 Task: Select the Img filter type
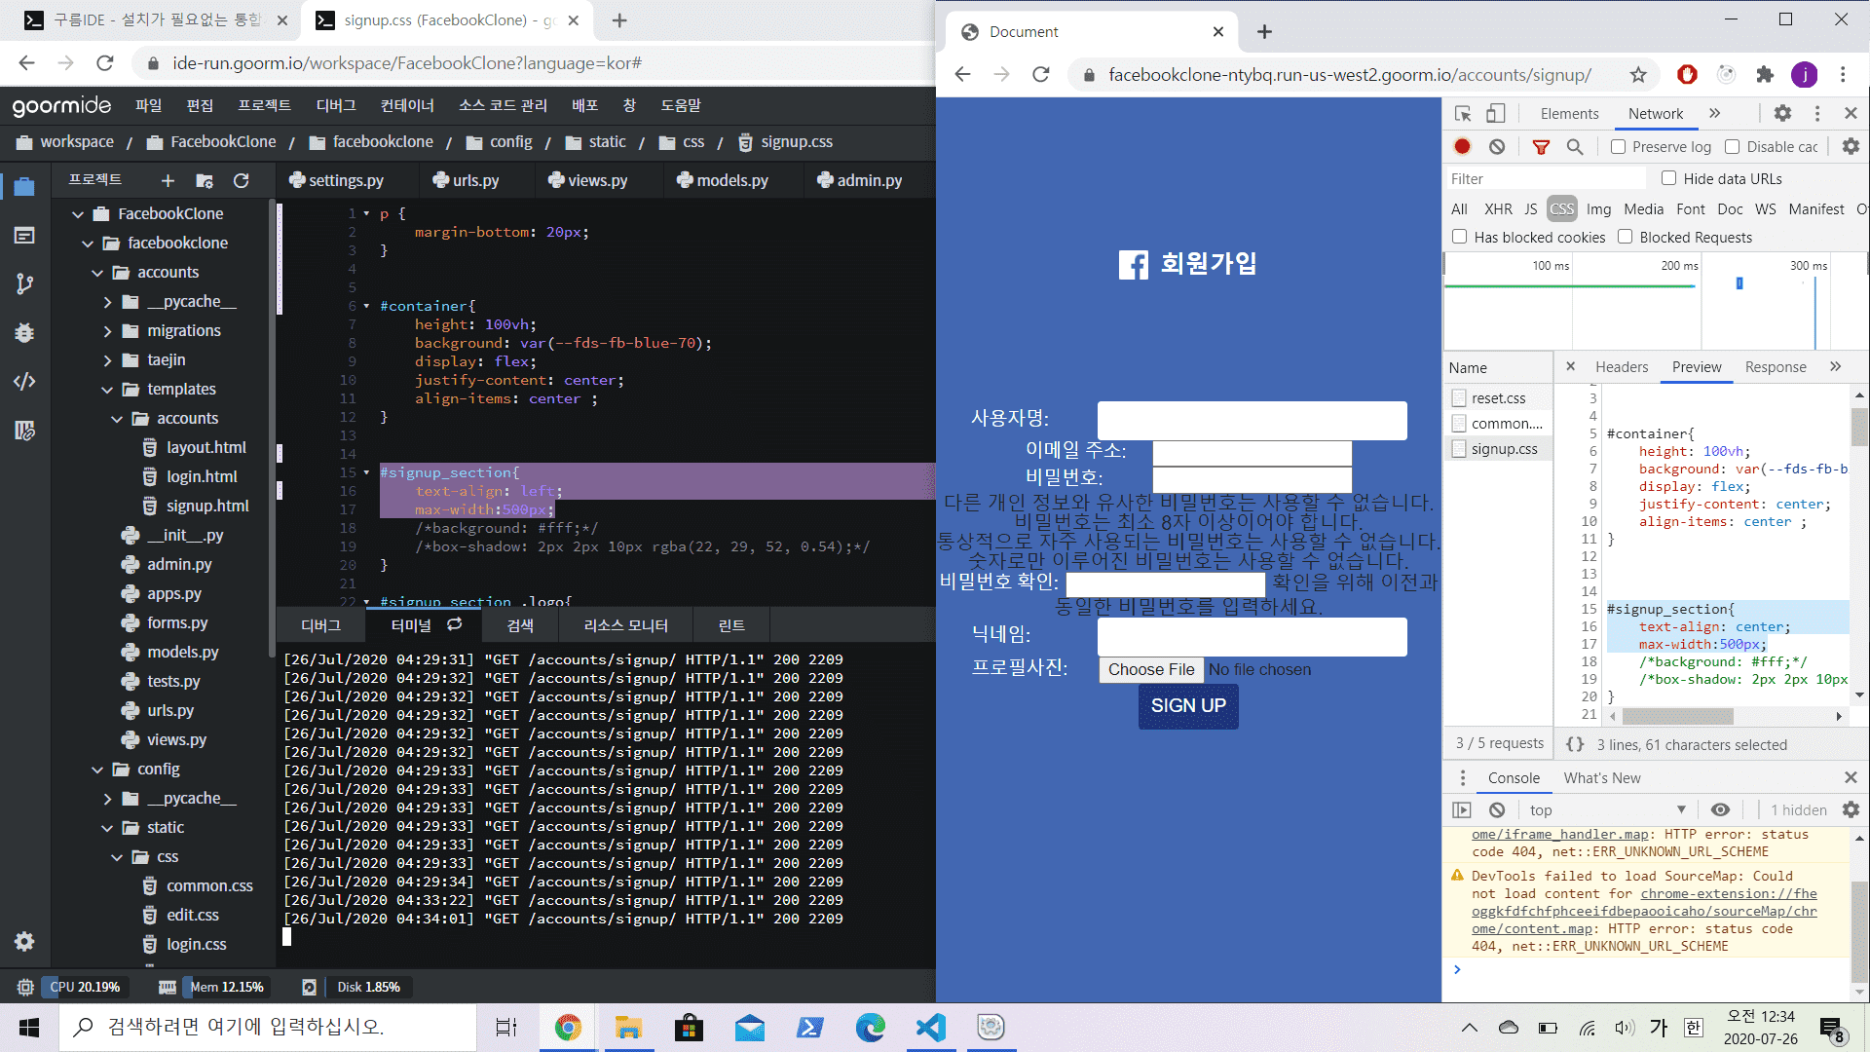pos(1598,208)
